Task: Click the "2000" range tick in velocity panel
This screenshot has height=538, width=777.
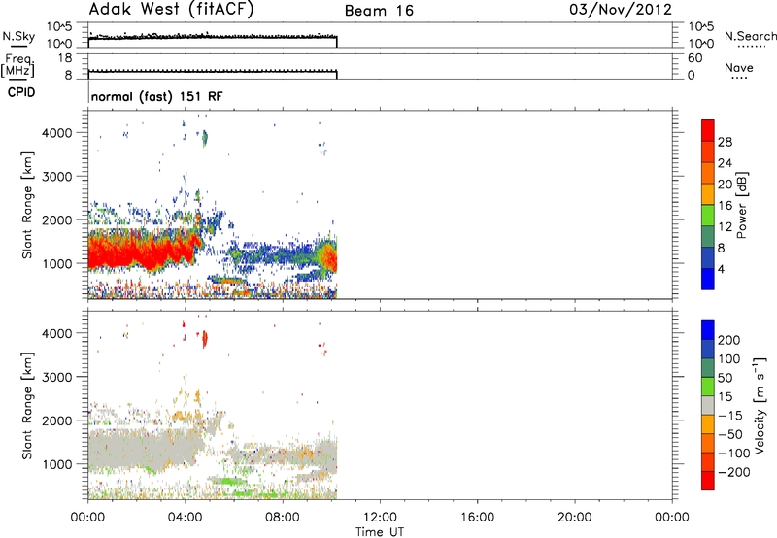Action: pyautogui.click(x=57, y=420)
